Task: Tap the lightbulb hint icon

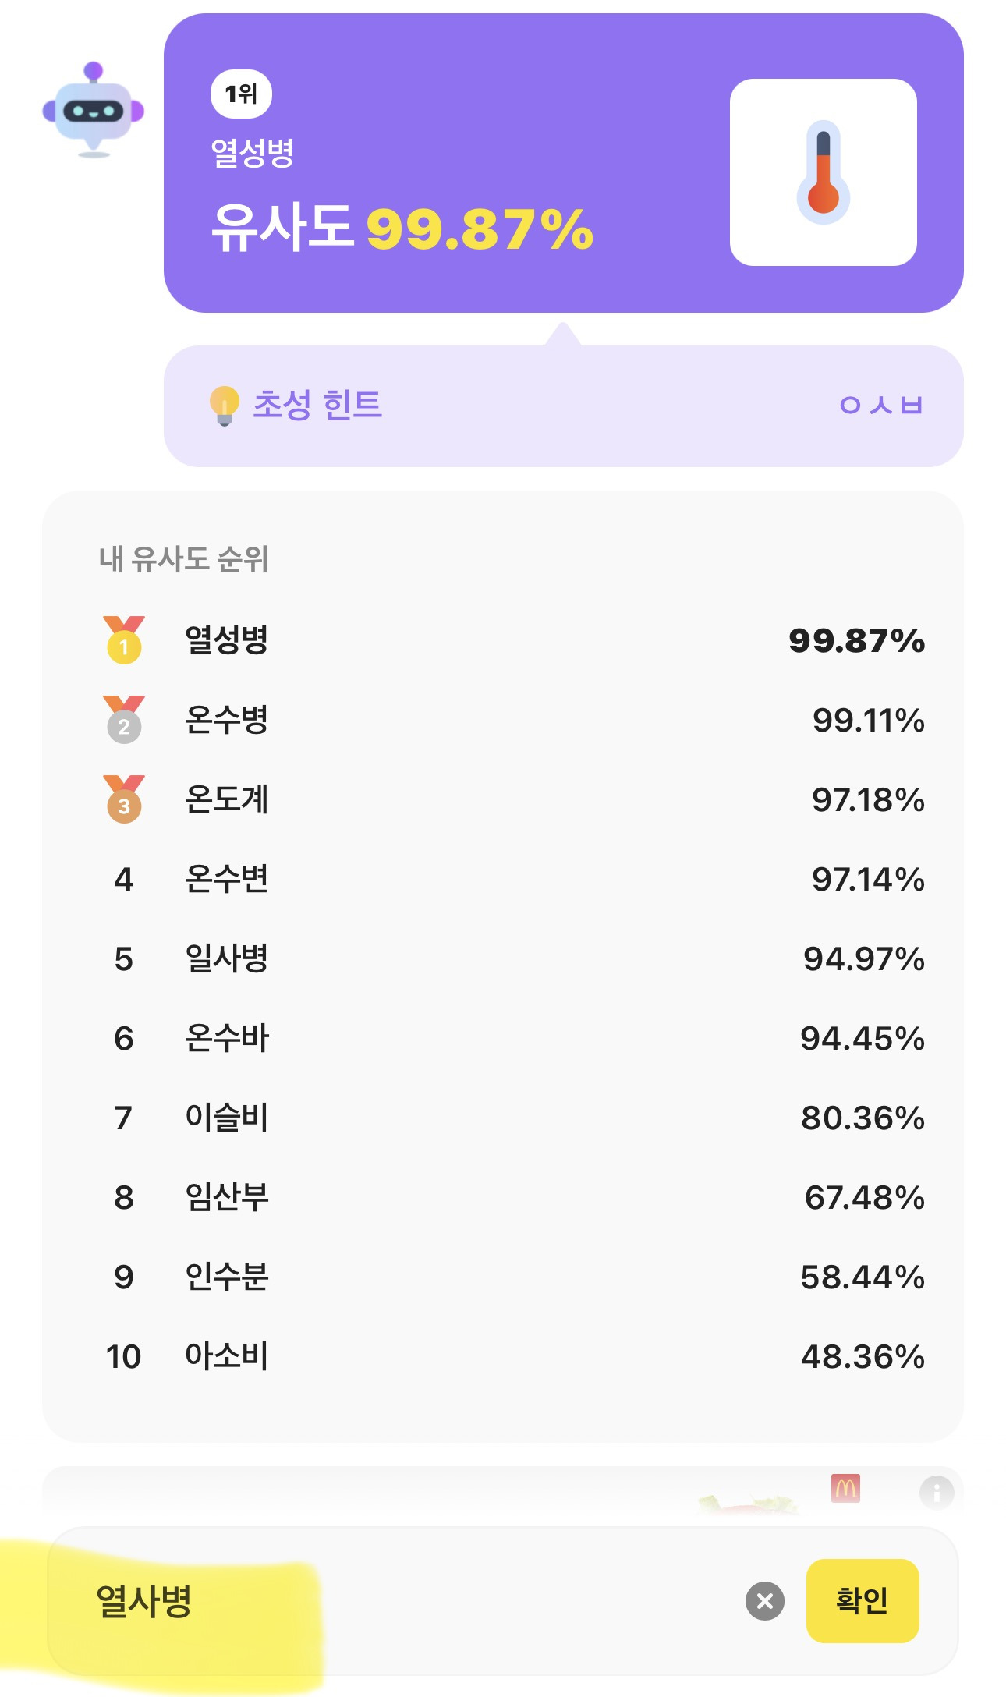Action: pos(224,406)
